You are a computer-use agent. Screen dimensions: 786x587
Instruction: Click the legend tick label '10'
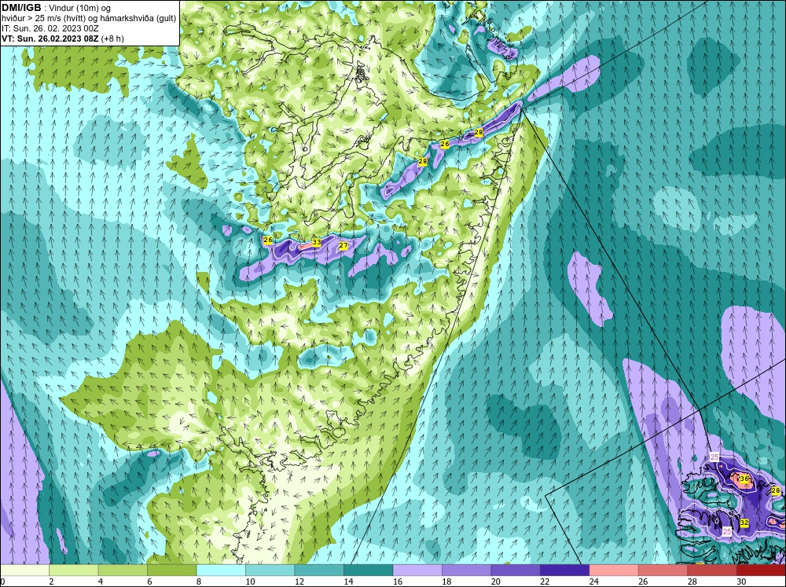[250, 581]
